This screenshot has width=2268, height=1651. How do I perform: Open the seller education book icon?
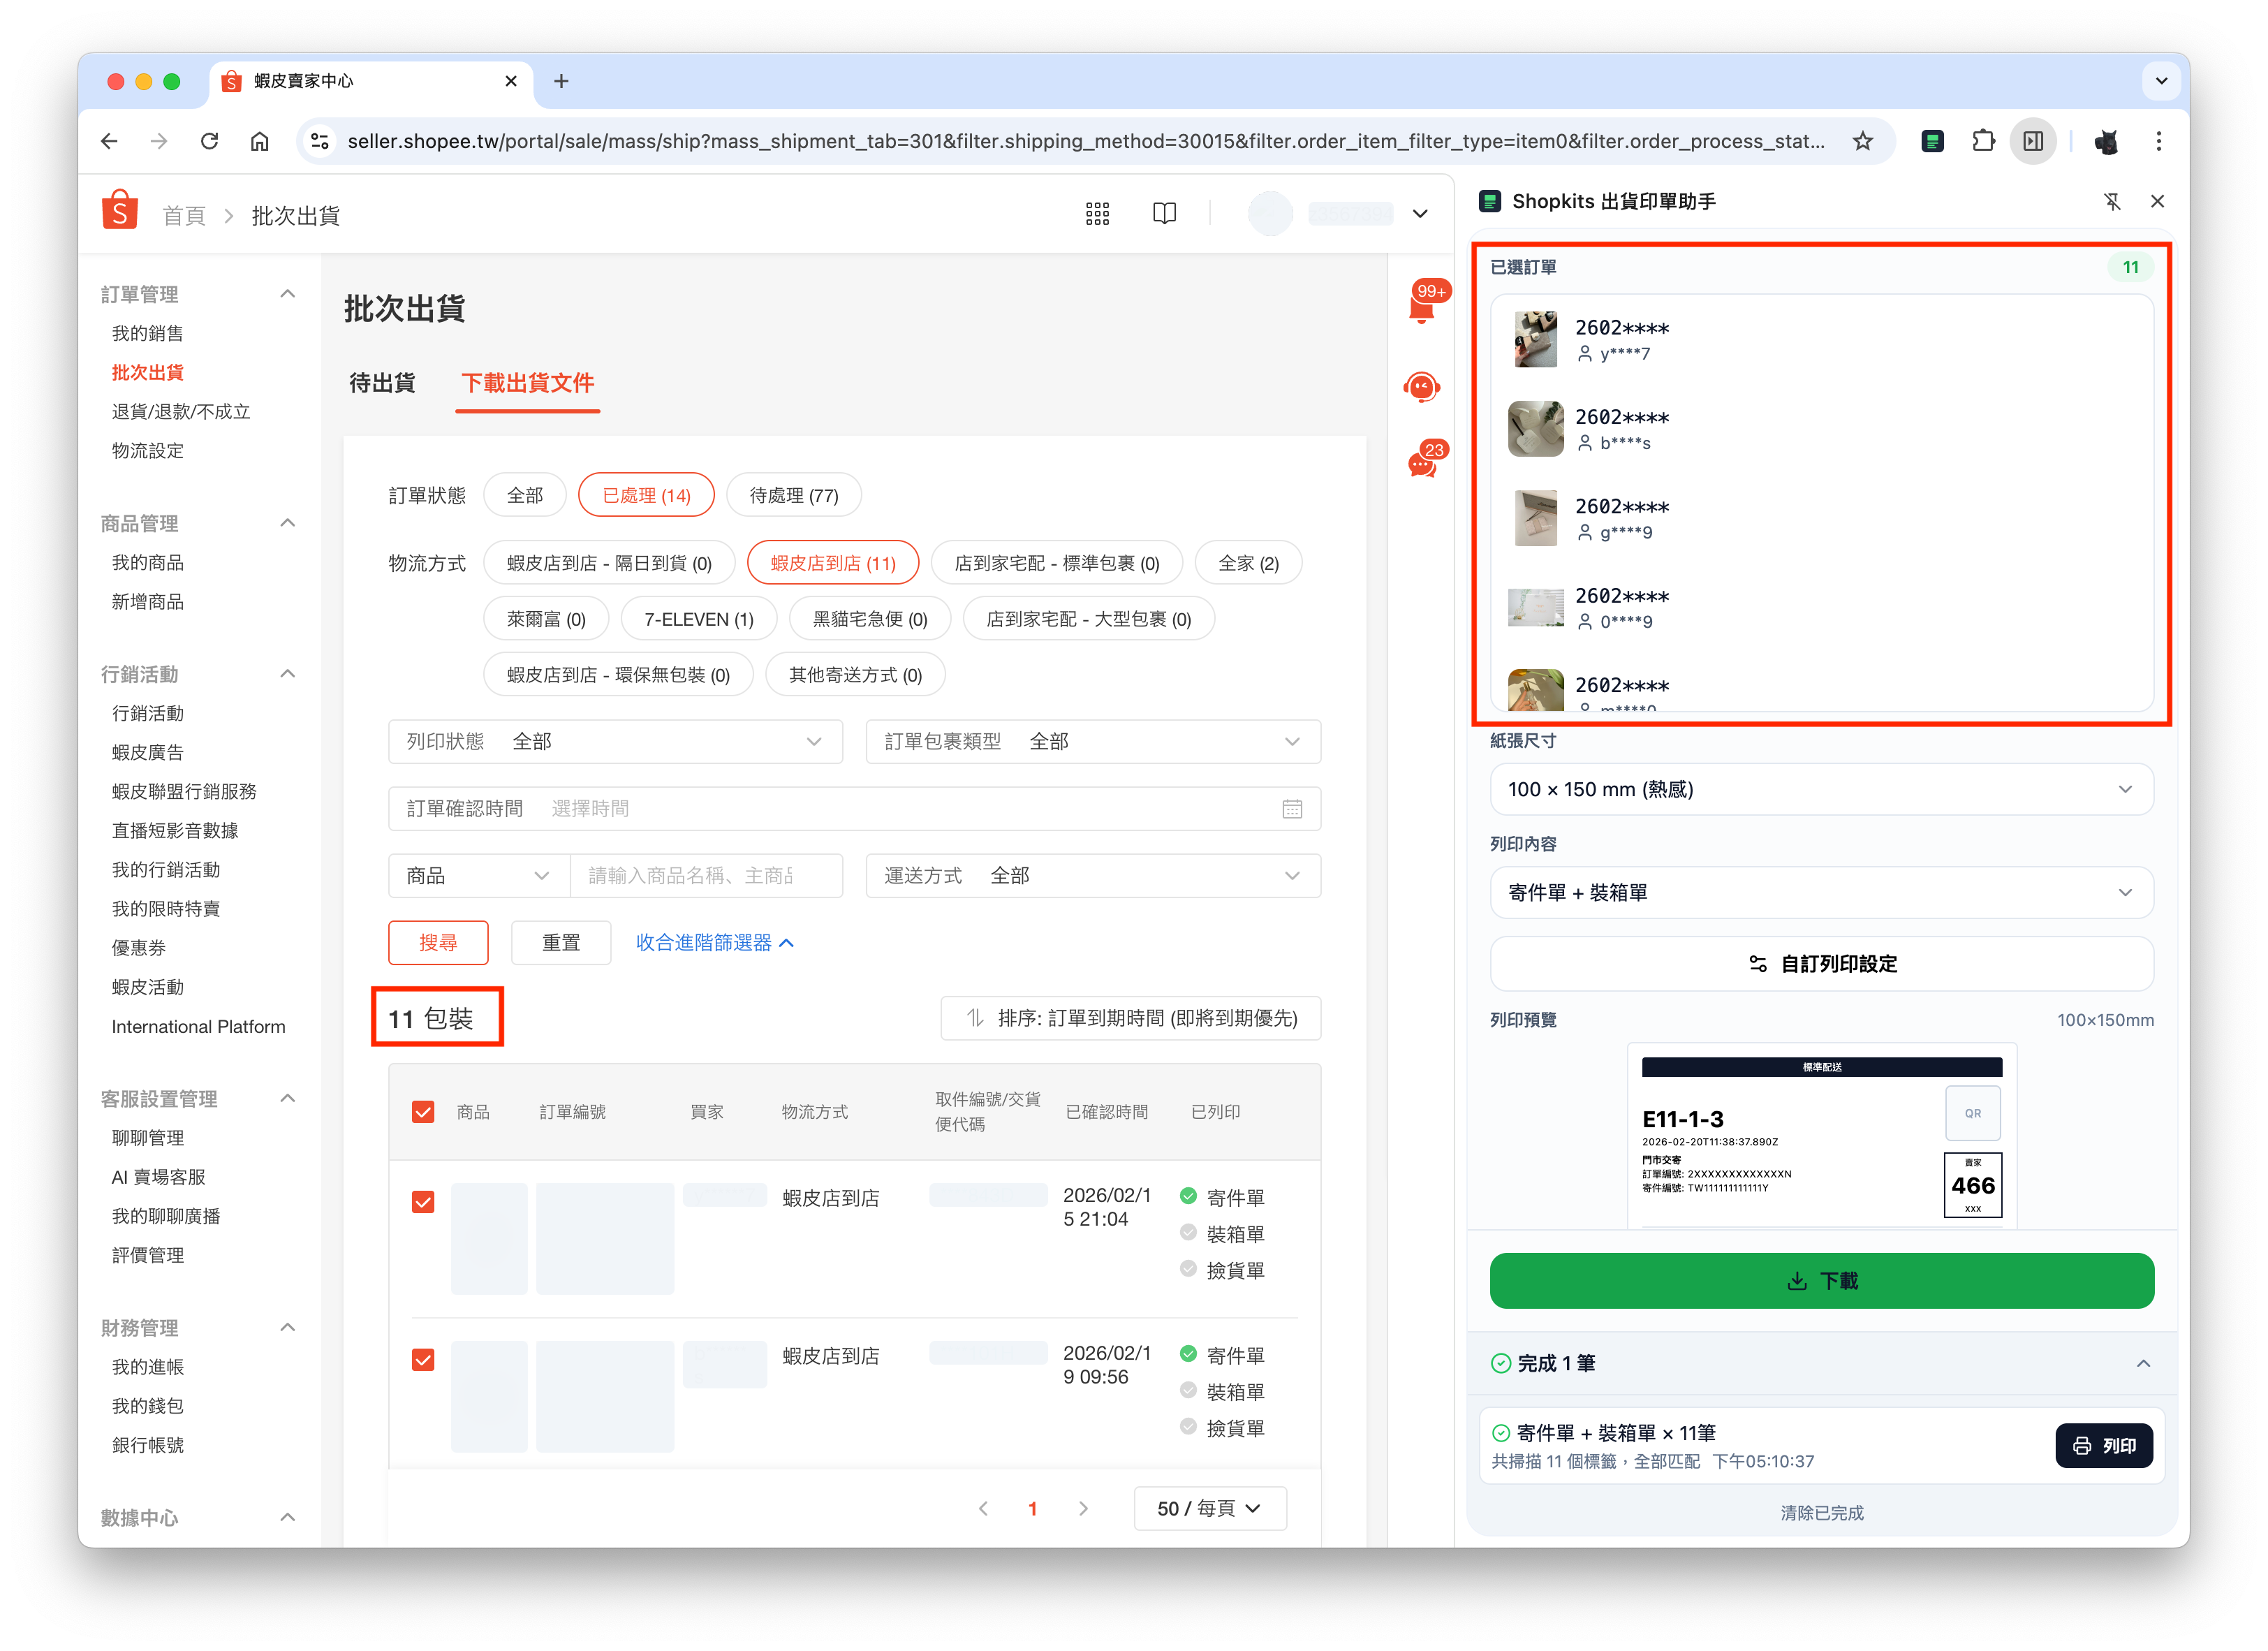[1164, 213]
